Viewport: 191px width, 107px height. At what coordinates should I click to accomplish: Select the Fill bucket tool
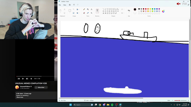tap(88, 9)
